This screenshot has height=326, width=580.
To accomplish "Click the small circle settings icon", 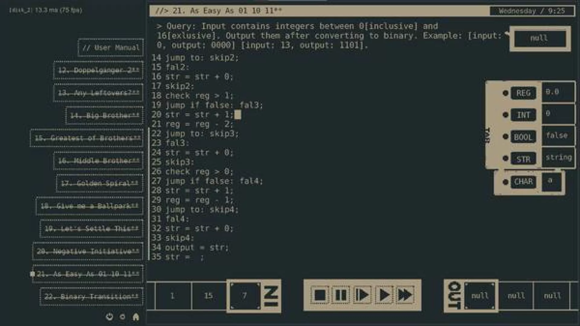I will [122, 317].
